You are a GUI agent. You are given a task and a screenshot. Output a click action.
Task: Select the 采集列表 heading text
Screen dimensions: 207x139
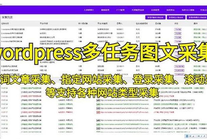point(7,17)
